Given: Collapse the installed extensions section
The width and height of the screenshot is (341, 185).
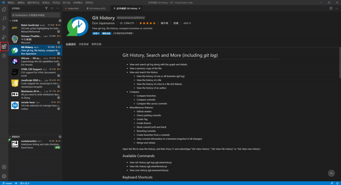Looking at the screenshot, I should 10,21.
